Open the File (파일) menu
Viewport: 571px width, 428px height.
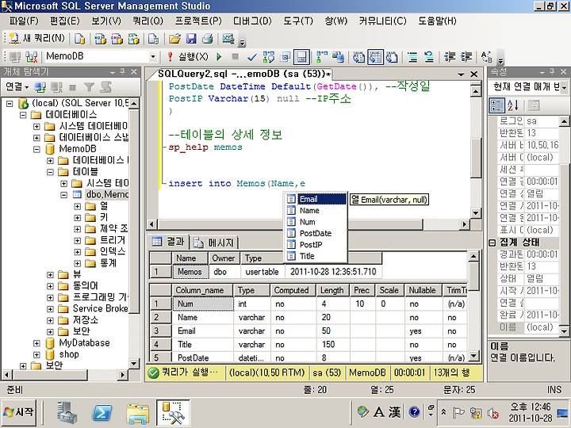point(24,21)
